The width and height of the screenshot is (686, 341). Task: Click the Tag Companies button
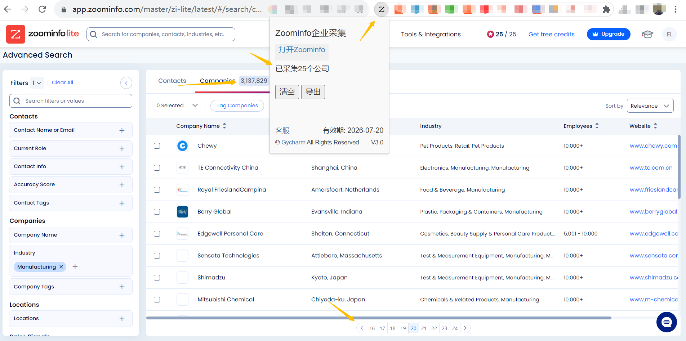tap(237, 106)
